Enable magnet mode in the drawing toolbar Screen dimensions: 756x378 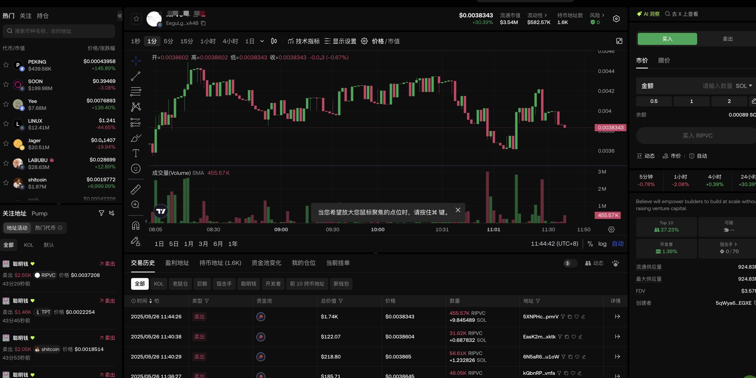[135, 225]
